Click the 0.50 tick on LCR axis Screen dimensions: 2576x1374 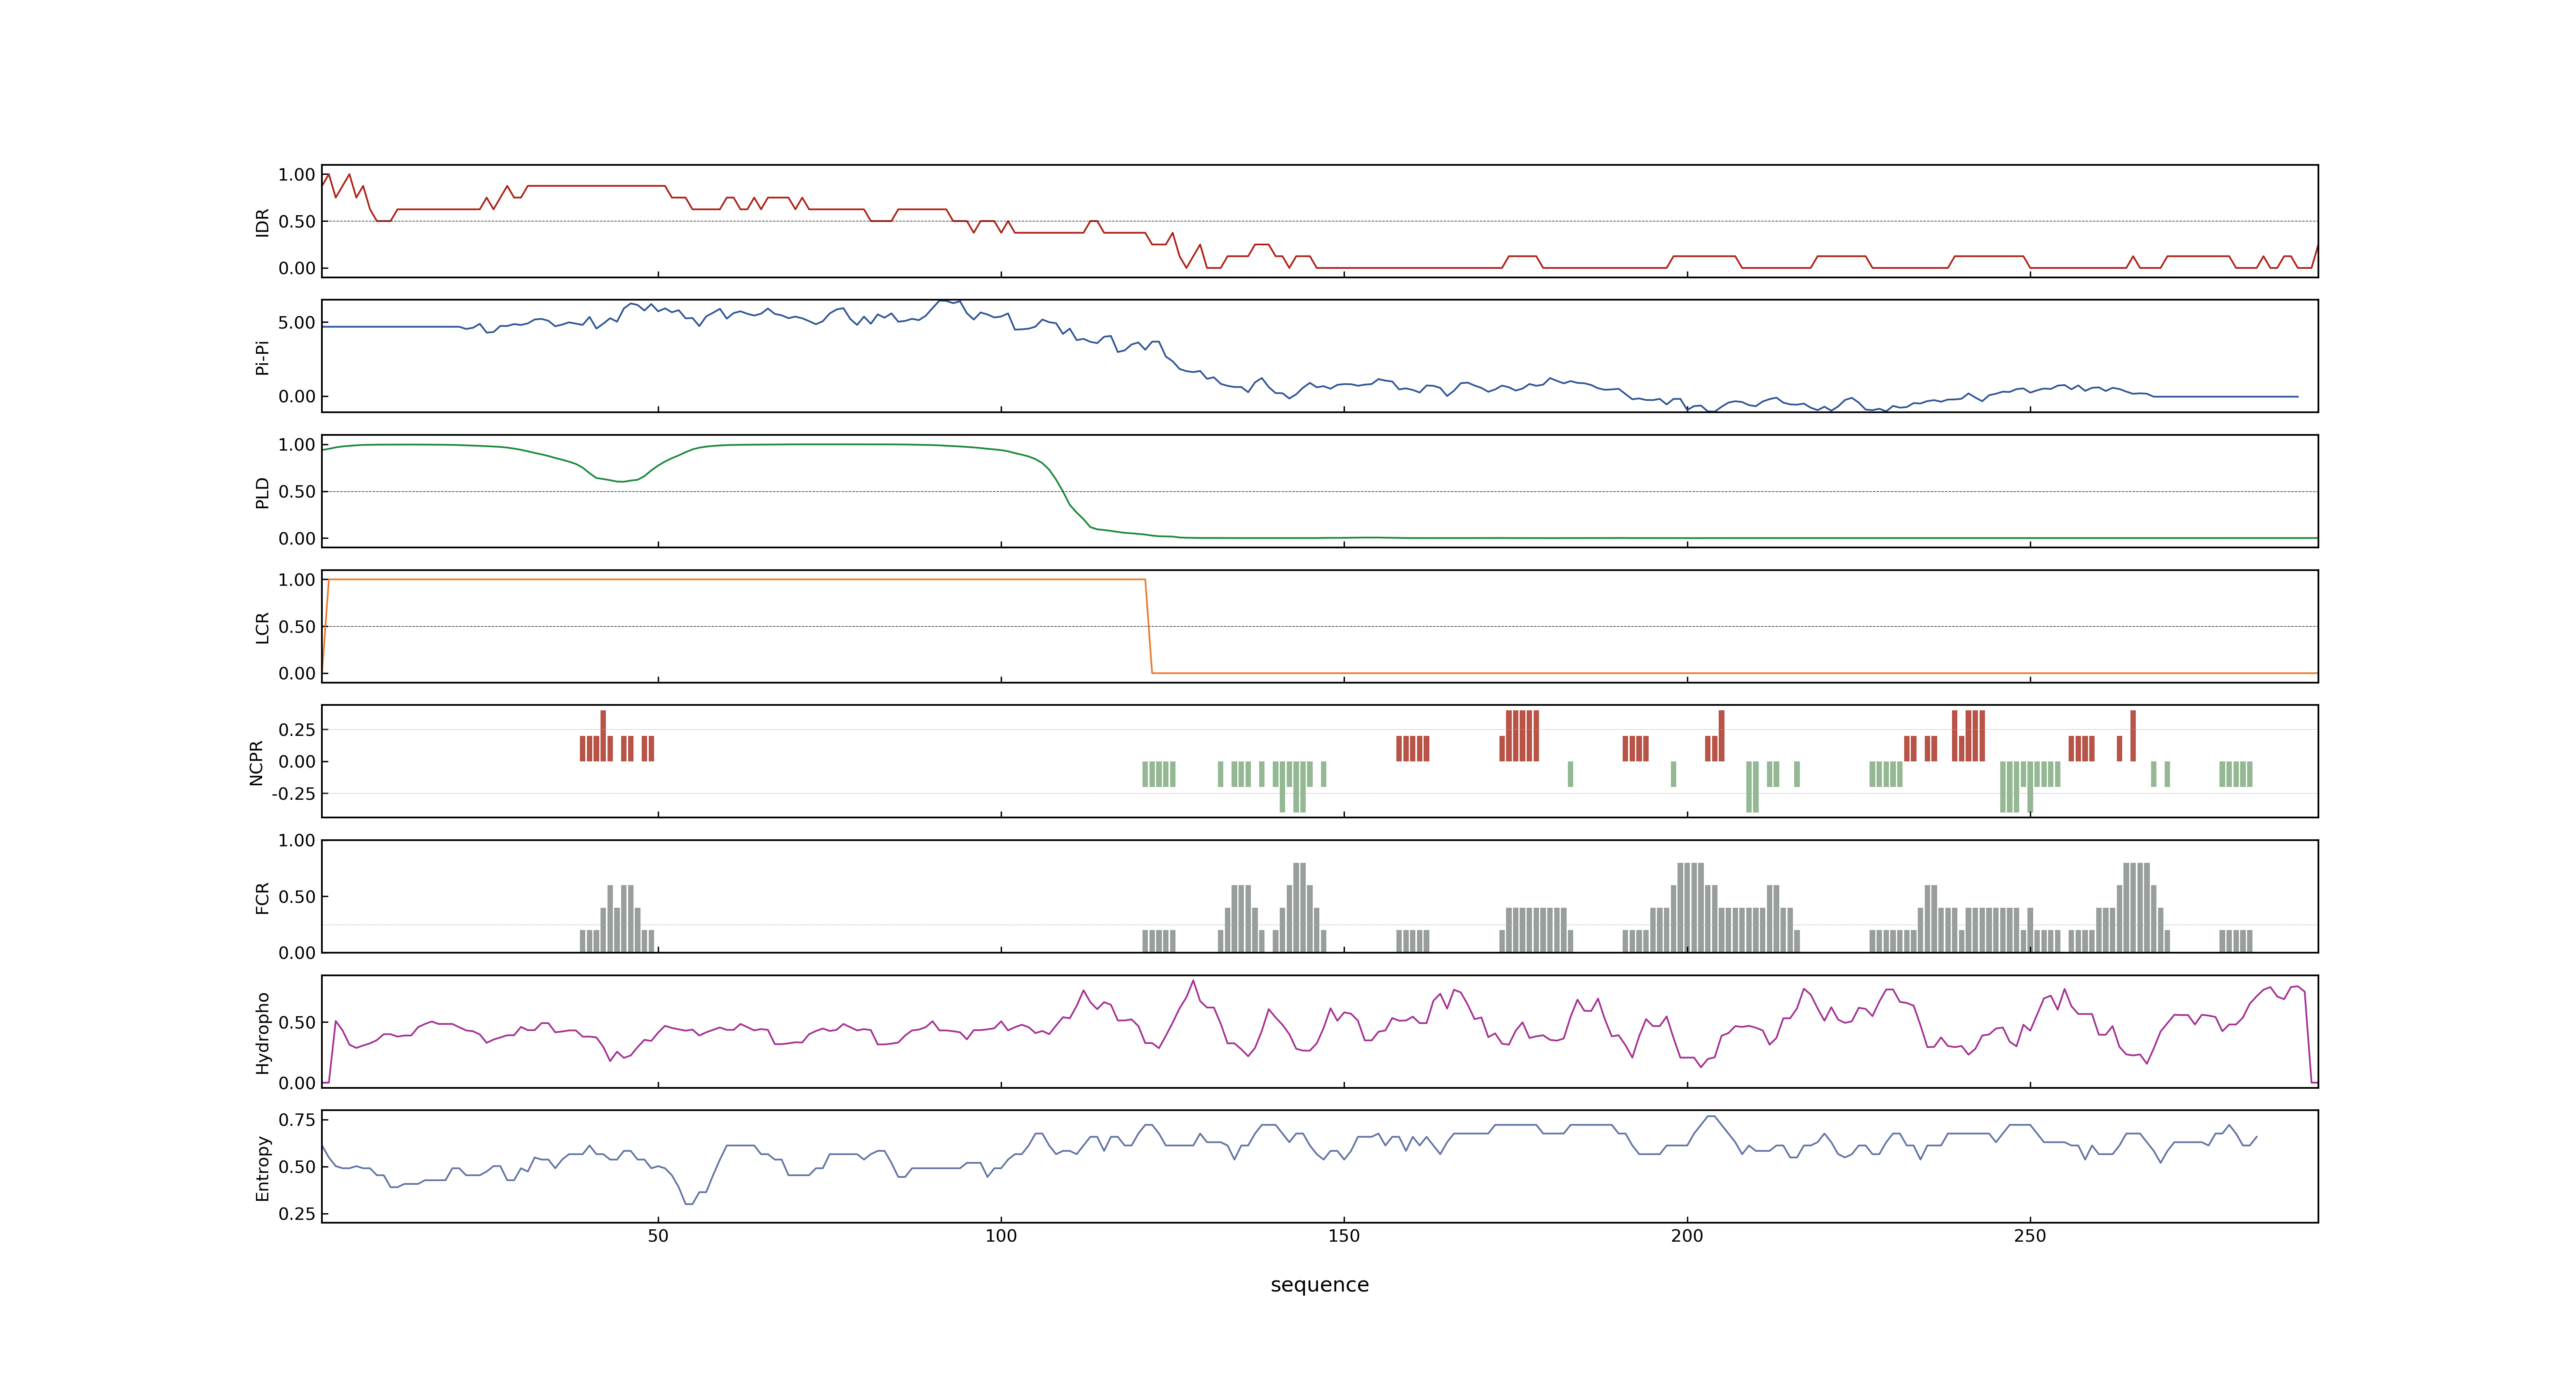click(297, 626)
